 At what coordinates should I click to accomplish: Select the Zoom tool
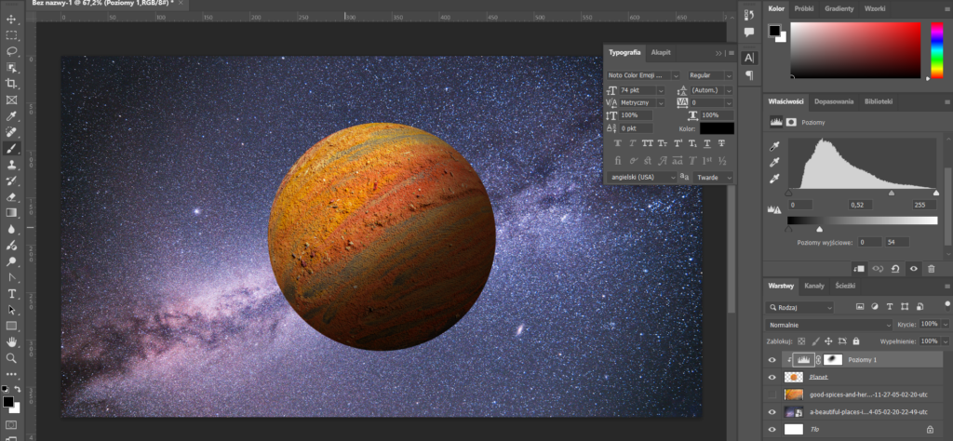[x=11, y=358]
